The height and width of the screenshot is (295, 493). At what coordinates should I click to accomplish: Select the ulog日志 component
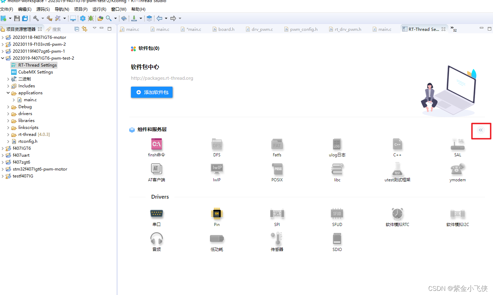(x=337, y=147)
